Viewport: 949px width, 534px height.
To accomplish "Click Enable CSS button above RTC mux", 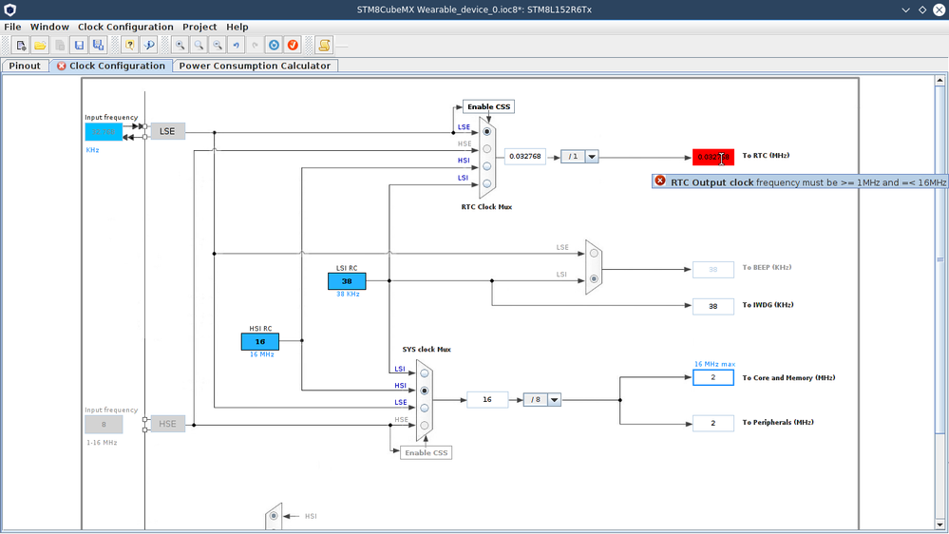I will pos(488,106).
